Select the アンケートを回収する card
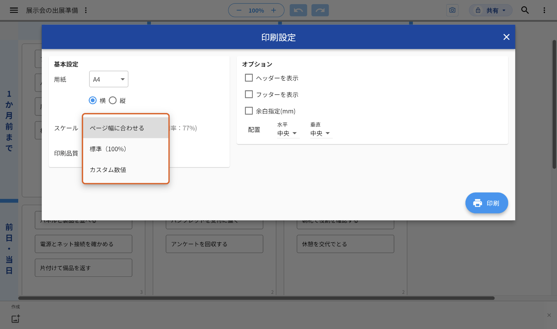This screenshot has width=557, height=329. 215,244
